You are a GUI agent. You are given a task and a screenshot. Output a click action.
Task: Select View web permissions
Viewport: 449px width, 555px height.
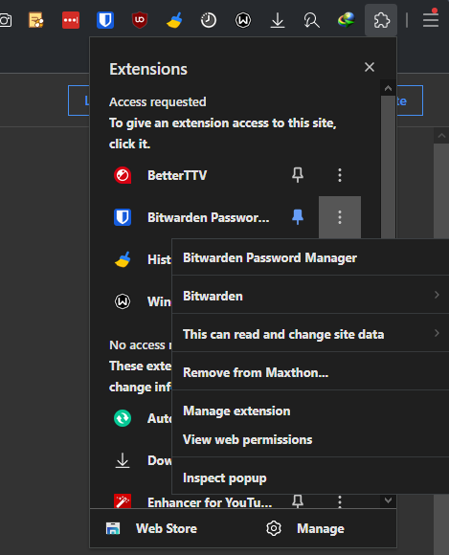[x=310, y=439]
